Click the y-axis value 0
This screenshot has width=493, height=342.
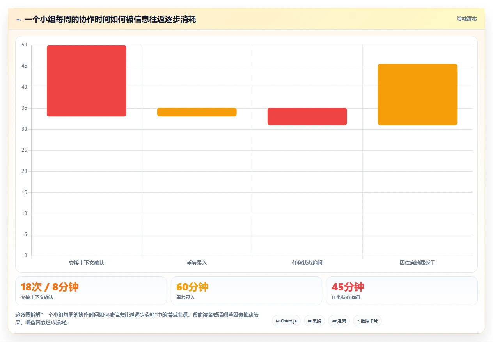(x=26, y=256)
